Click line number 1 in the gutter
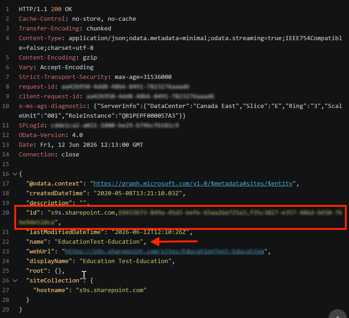This screenshot has height=318, width=349. [7, 9]
